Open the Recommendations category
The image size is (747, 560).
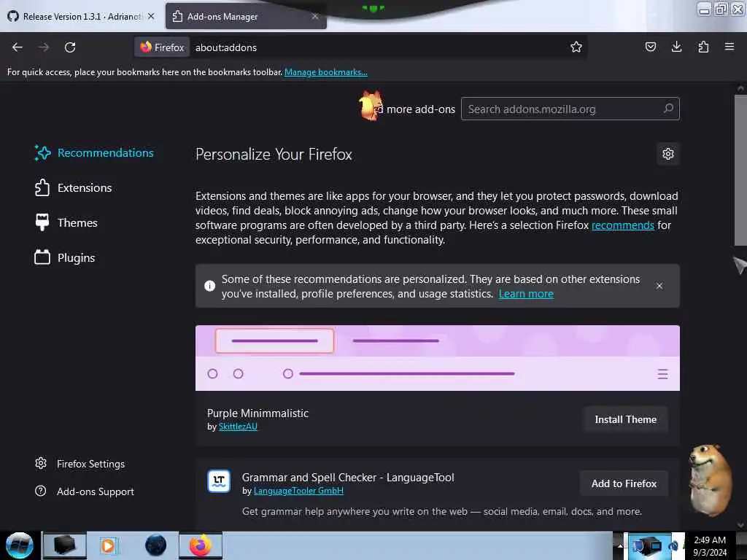[94, 153]
